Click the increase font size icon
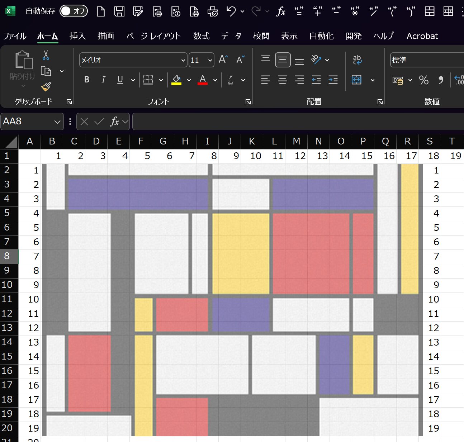464x442 pixels. 223,60
